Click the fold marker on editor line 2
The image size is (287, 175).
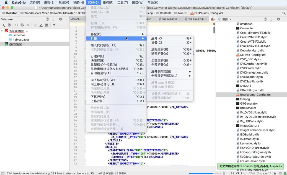coord(85,28)
